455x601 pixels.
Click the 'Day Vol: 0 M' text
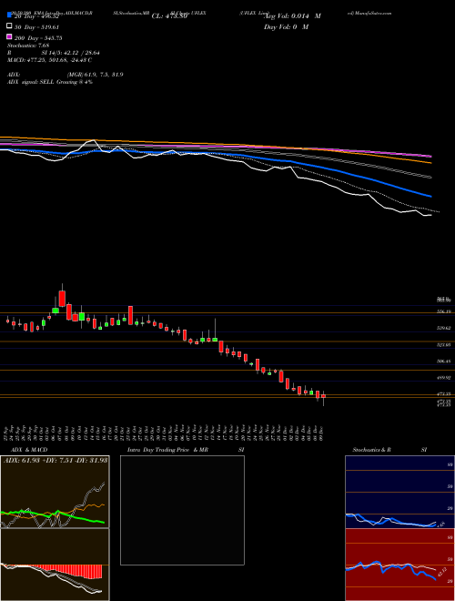[286, 26]
